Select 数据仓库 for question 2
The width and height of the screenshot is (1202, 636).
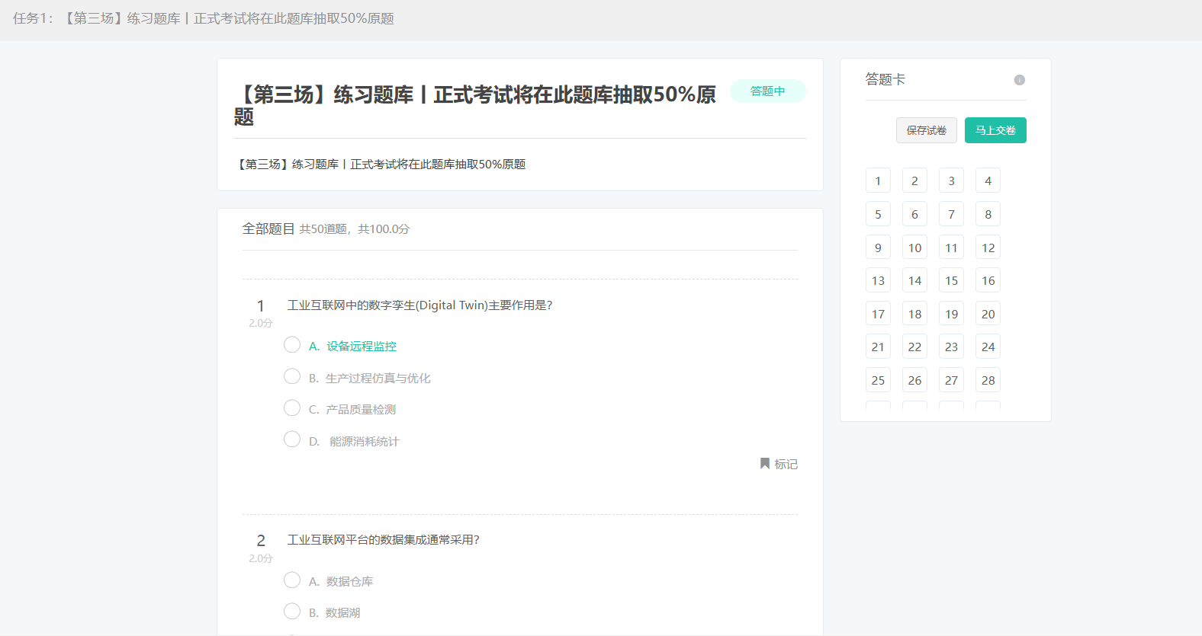tap(292, 580)
